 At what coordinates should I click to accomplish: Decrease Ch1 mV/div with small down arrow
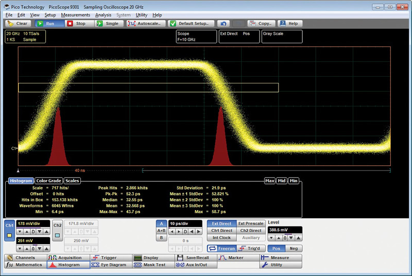[x=20, y=232]
